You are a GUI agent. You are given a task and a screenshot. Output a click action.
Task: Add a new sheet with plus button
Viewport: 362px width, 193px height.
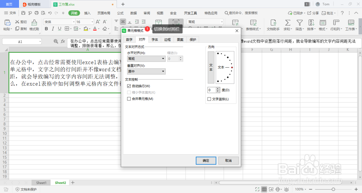[73, 182]
